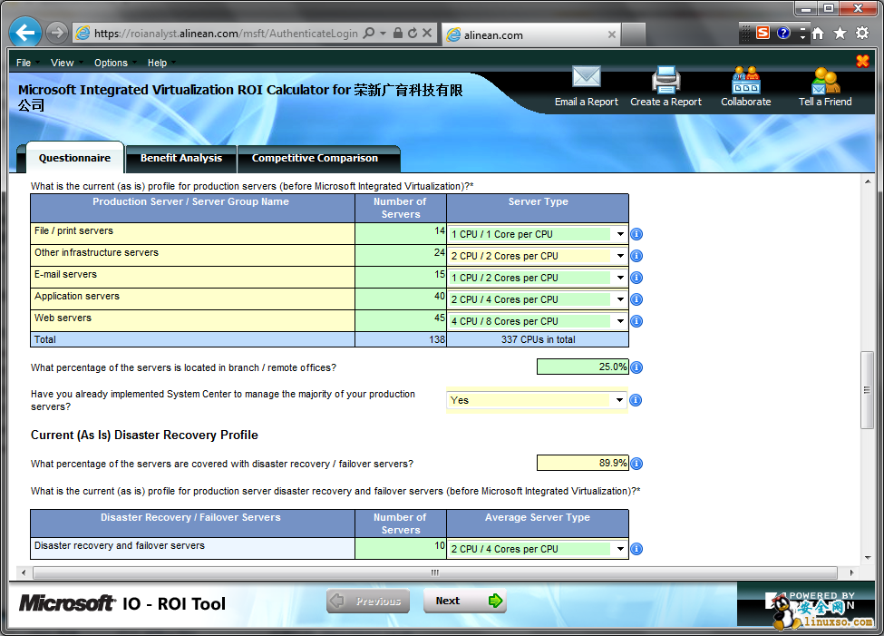This screenshot has height=636, width=884.
Task: Expand the System Center Yes dropdown
Action: pos(620,400)
